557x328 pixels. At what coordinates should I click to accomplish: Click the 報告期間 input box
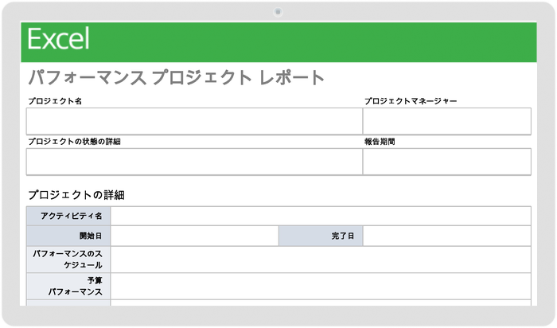pos(447,162)
